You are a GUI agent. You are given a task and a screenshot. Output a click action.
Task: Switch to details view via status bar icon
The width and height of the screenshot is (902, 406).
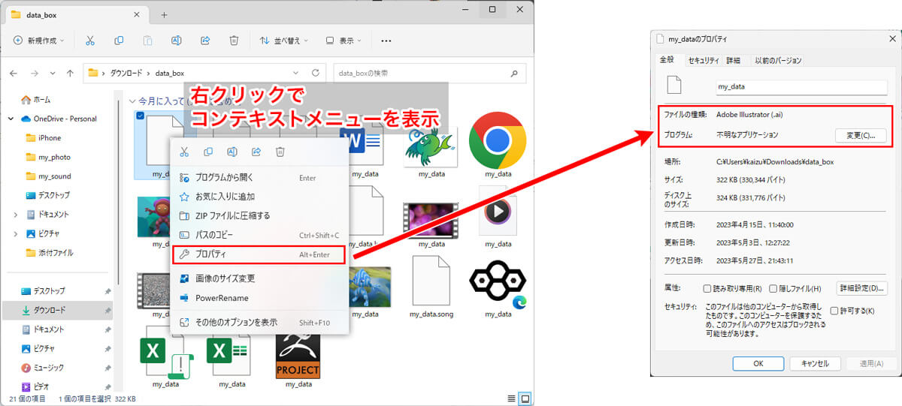pyautogui.click(x=511, y=398)
